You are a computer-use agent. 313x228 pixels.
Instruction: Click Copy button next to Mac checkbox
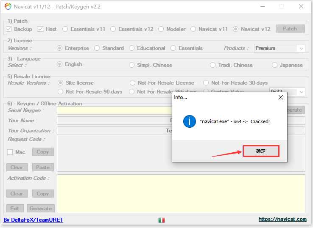(x=43, y=152)
